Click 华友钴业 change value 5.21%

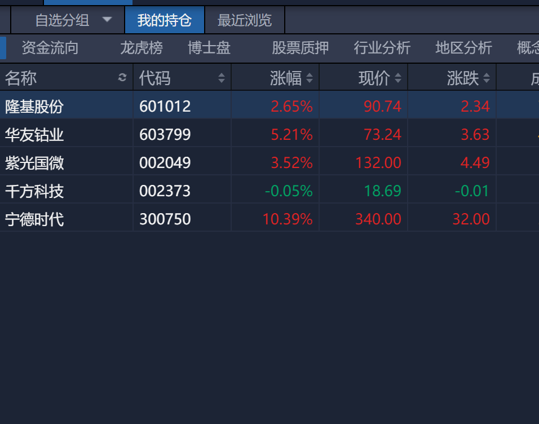click(x=292, y=134)
